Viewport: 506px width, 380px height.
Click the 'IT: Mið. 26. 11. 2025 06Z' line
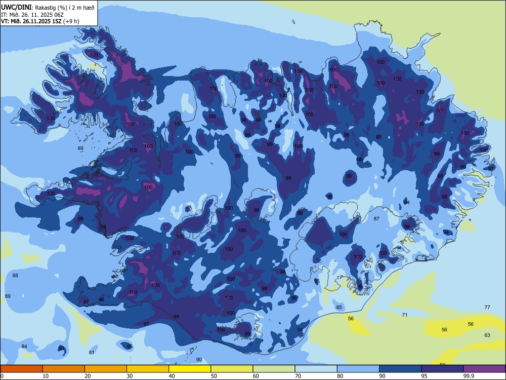(x=31, y=15)
